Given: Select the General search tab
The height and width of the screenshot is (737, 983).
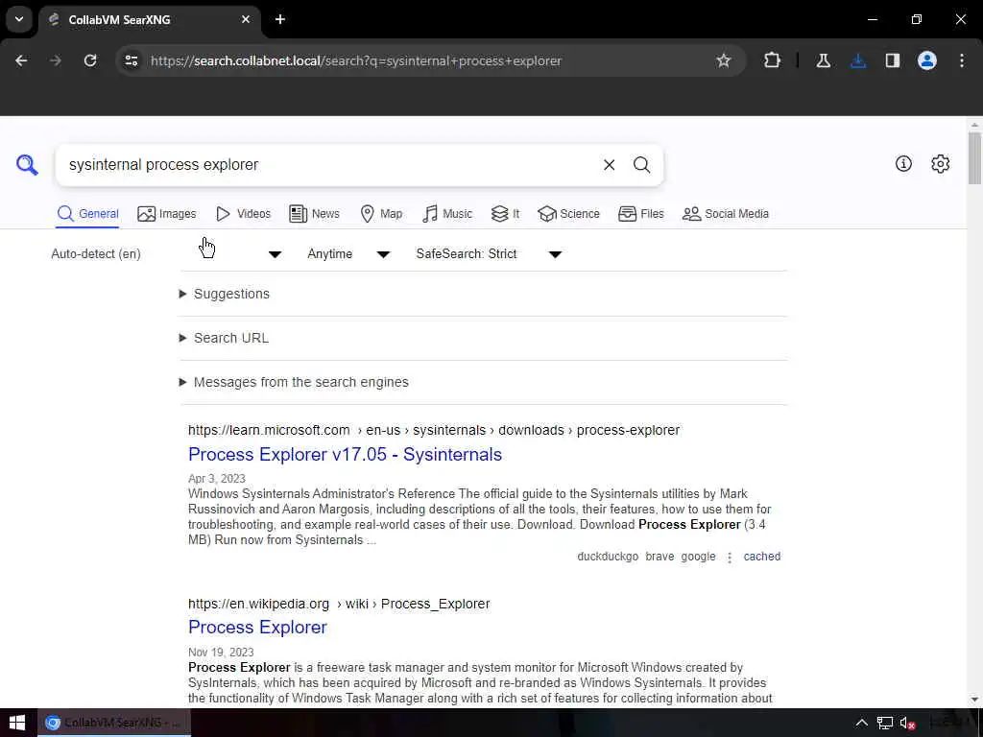Looking at the screenshot, I should pyautogui.click(x=87, y=214).
